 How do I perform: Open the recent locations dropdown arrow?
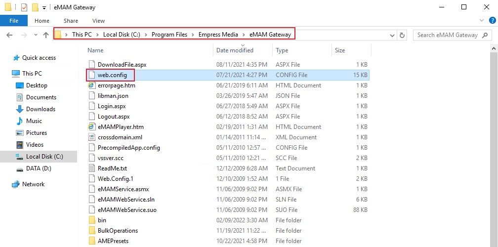36,35
